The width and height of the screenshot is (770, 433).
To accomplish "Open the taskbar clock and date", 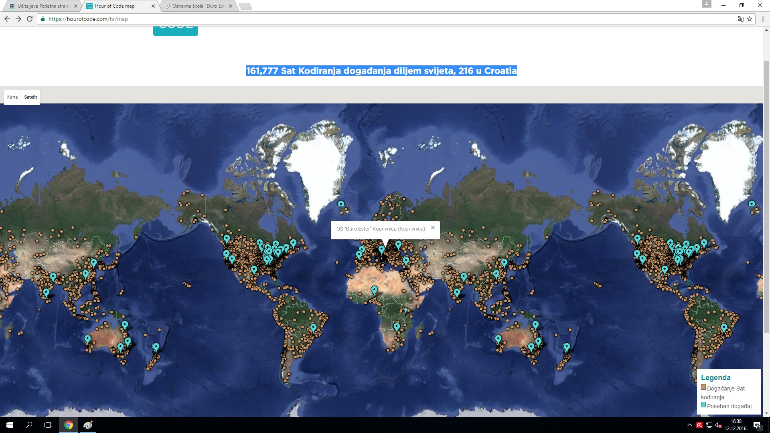I will [736, 425].
